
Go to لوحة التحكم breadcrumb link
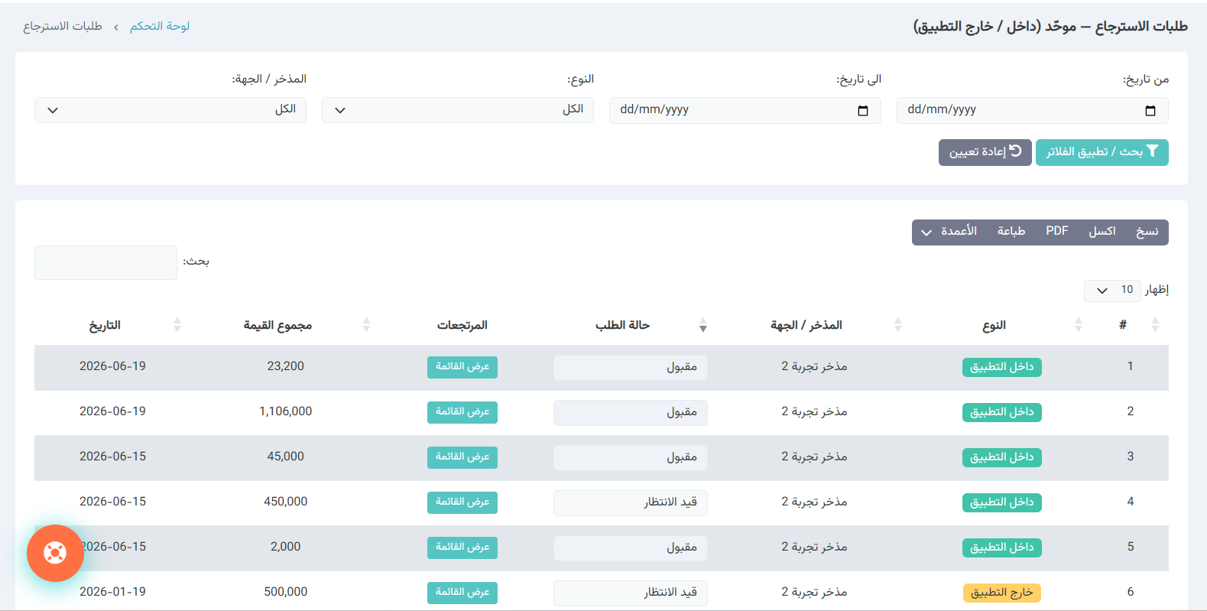(159, 26)
